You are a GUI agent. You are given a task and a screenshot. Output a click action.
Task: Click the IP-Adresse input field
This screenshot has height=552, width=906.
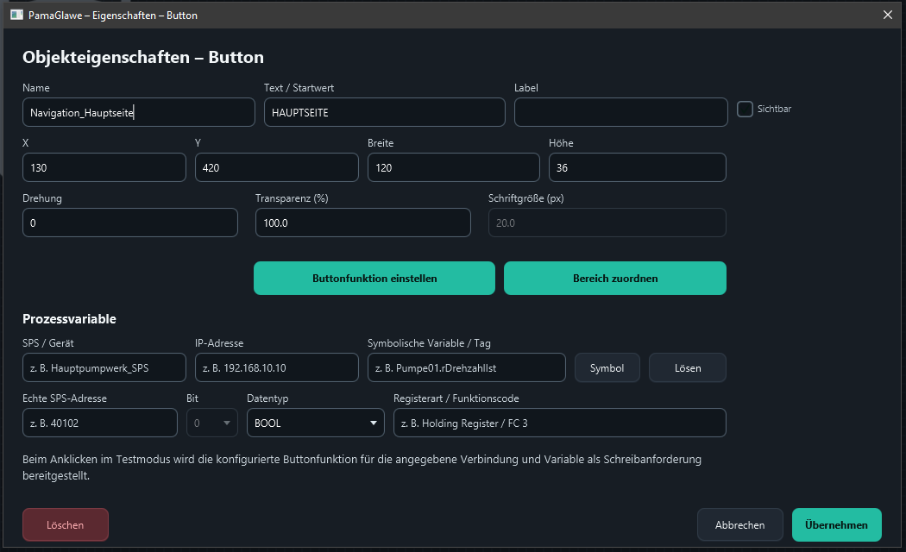[x=277, y=367]
